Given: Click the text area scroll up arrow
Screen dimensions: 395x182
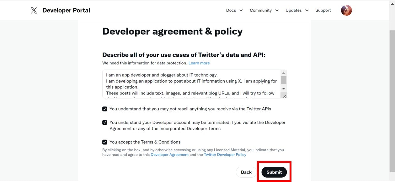Looking at the screenshot, I should point(283,73).
